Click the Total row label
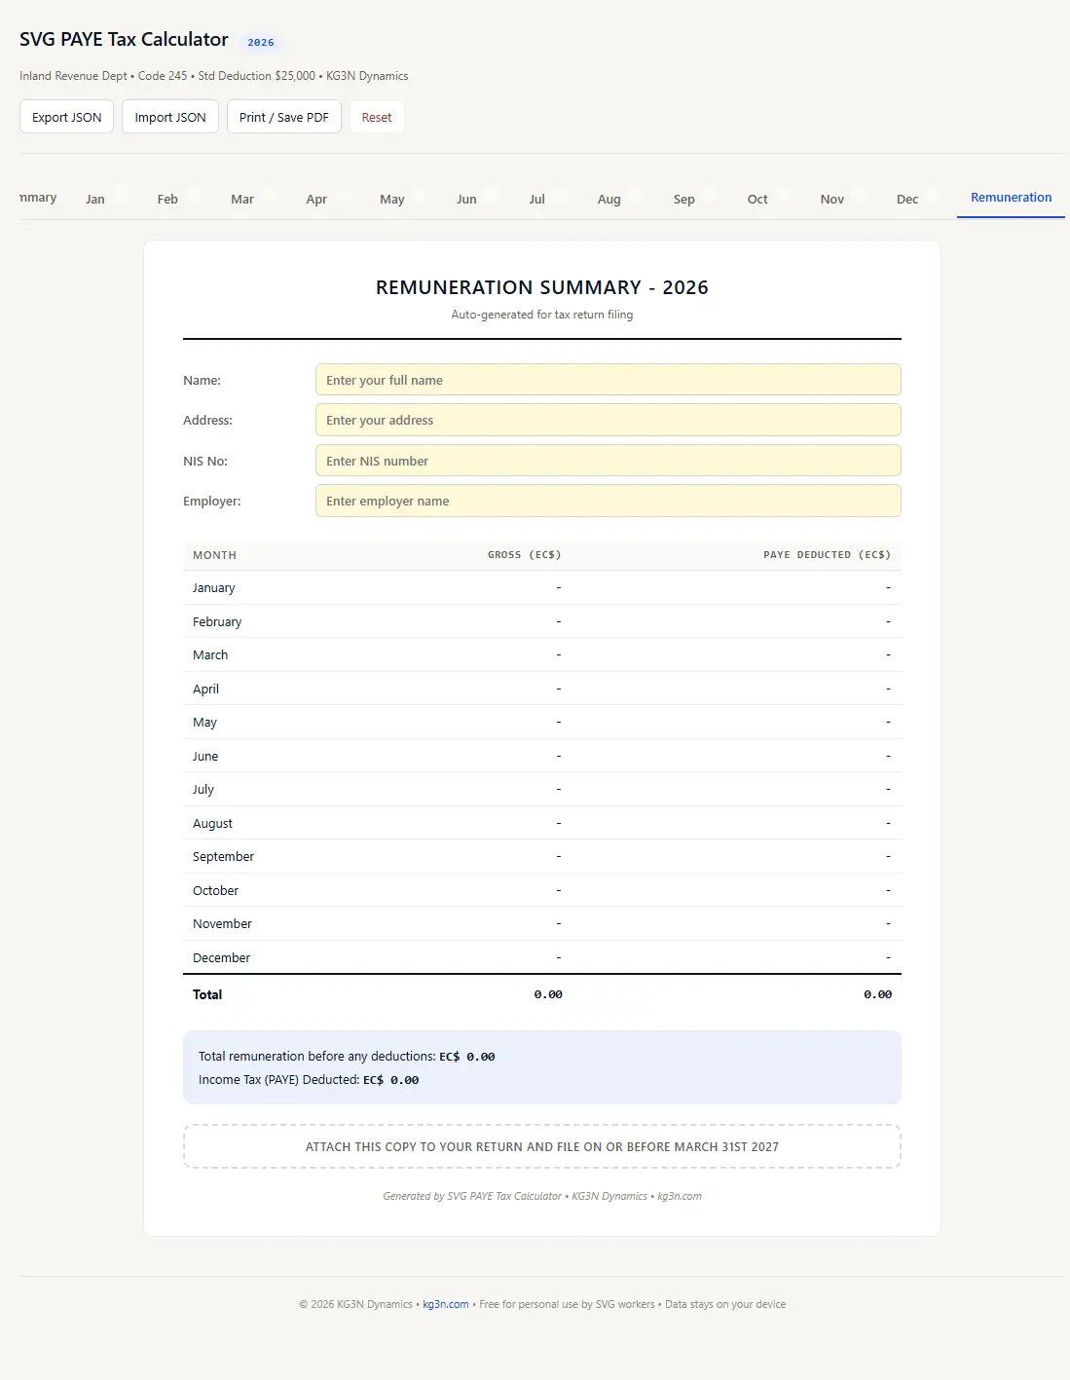 coord(207,994)
